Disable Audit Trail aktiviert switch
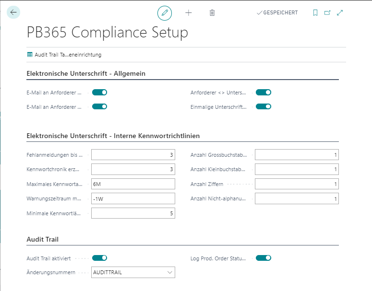This screenshot has height=291, width=372. [x=100, y=258]
